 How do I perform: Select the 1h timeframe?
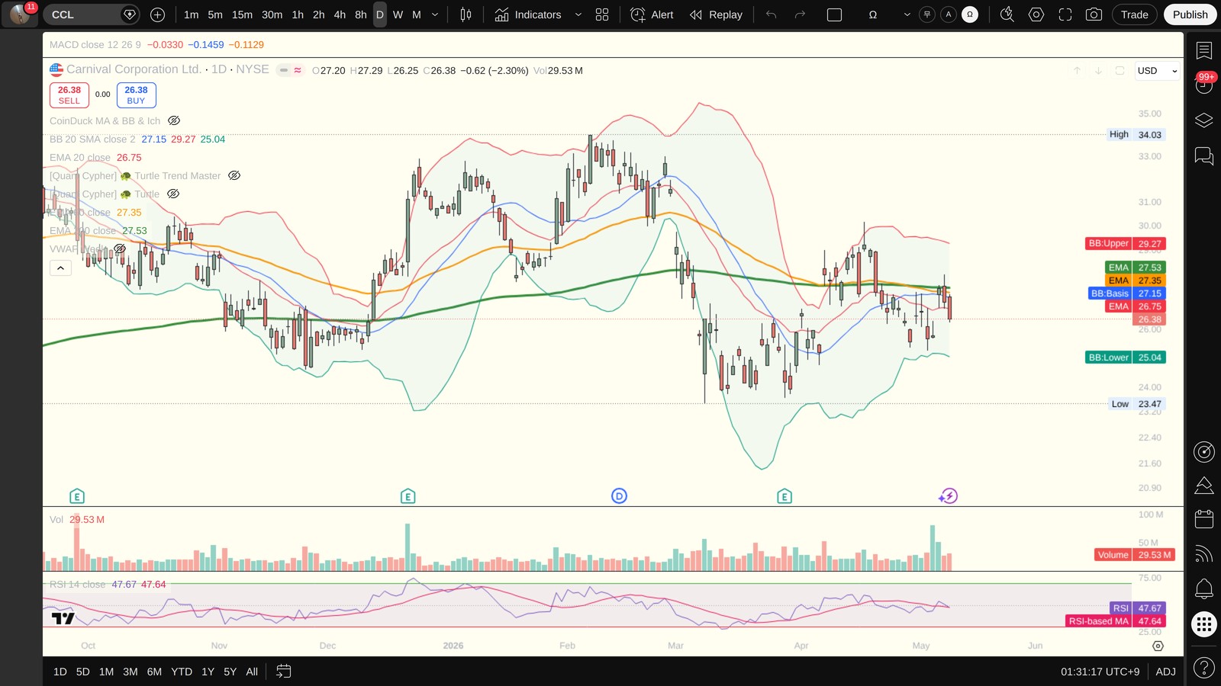(298, 14)
